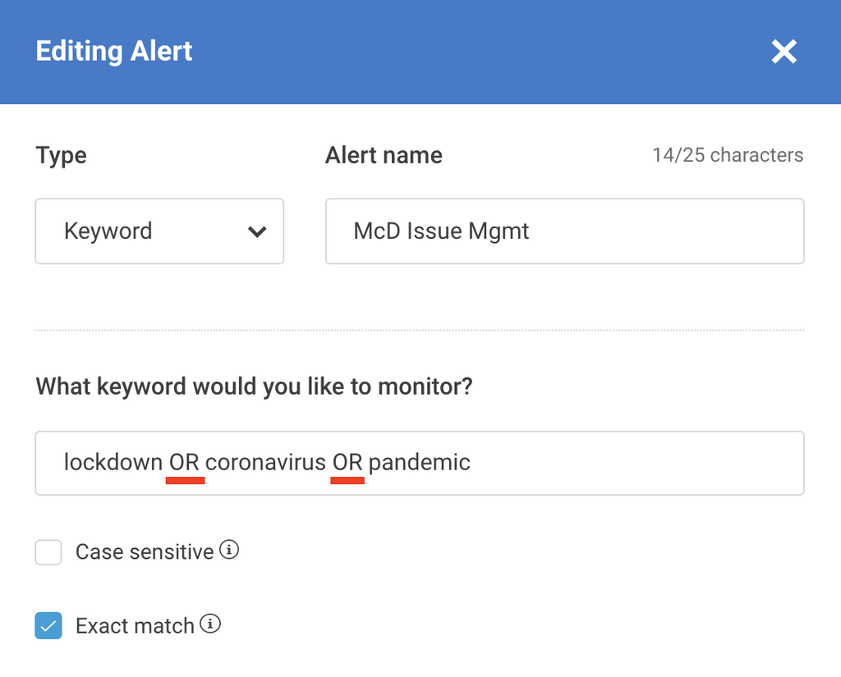This screenshot has width=841, height=677.
Task: Click the 14/25 characters counter
Action: point(728,155)
